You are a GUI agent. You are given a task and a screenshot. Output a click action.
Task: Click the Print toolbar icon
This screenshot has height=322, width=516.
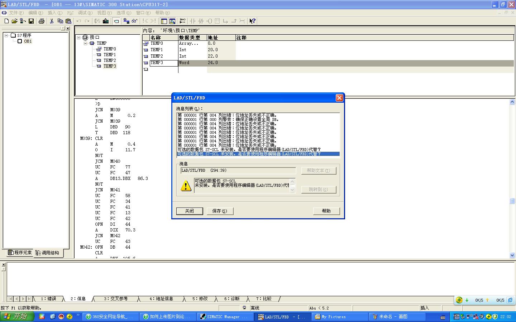point(42,21)
